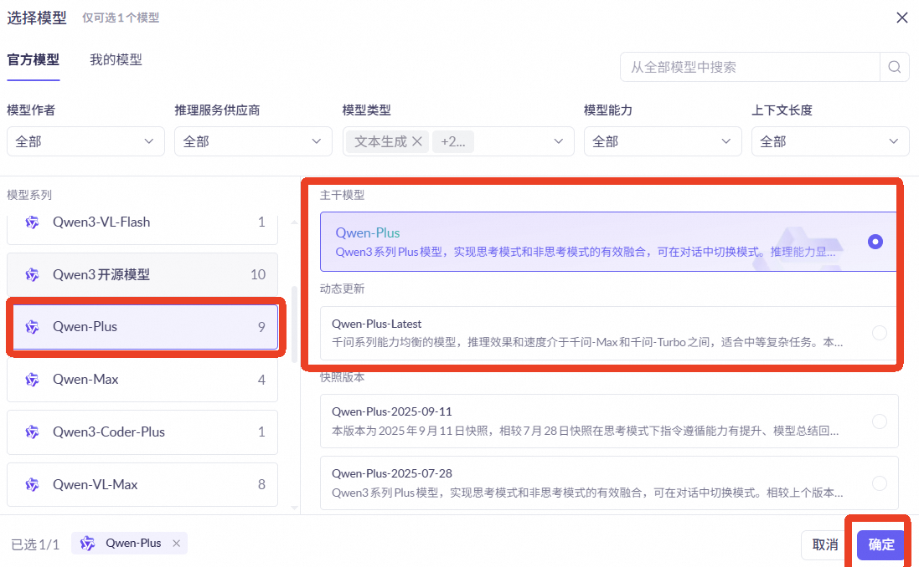Viewport: 919px width, 567px height.
Task: Select the Qwen-Plus-2025-07-28 radio button
Action: (x=879, y=483)
